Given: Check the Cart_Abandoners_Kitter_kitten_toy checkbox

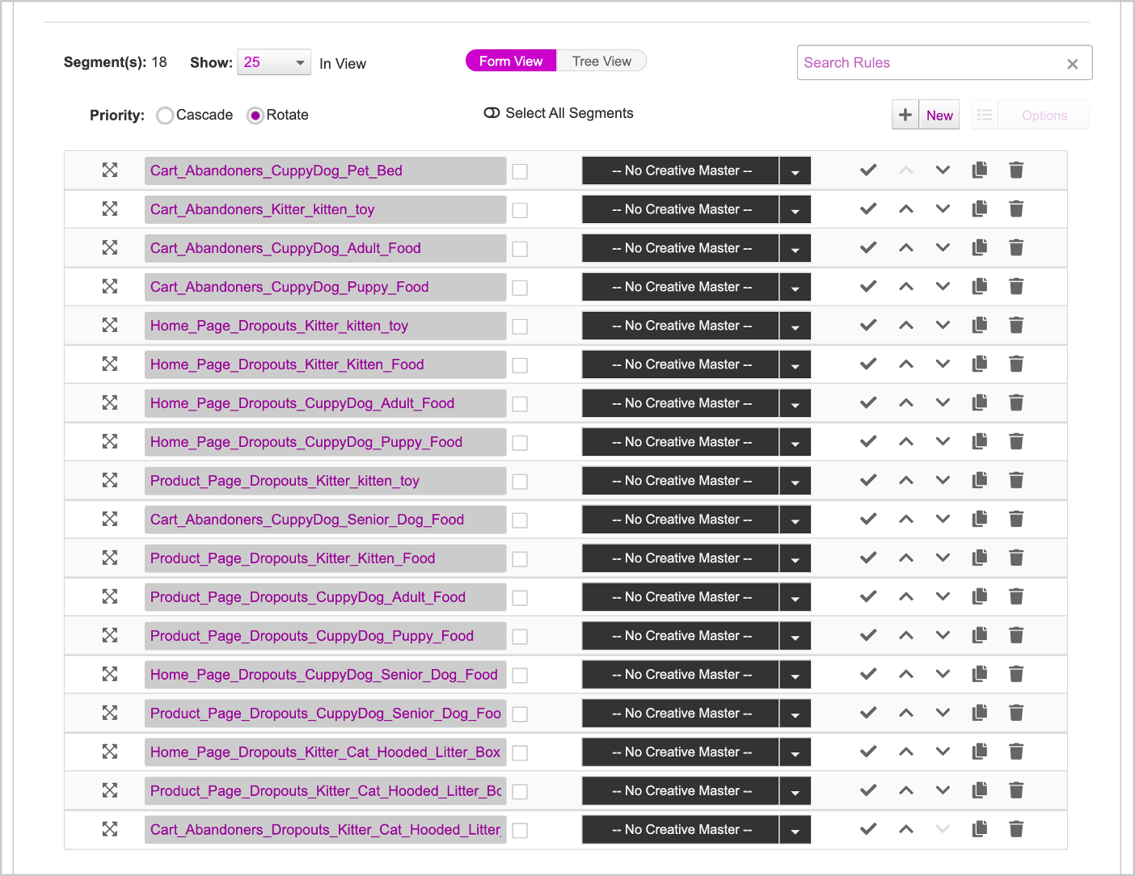Looking at the screenshot, I should coord(520,210).
